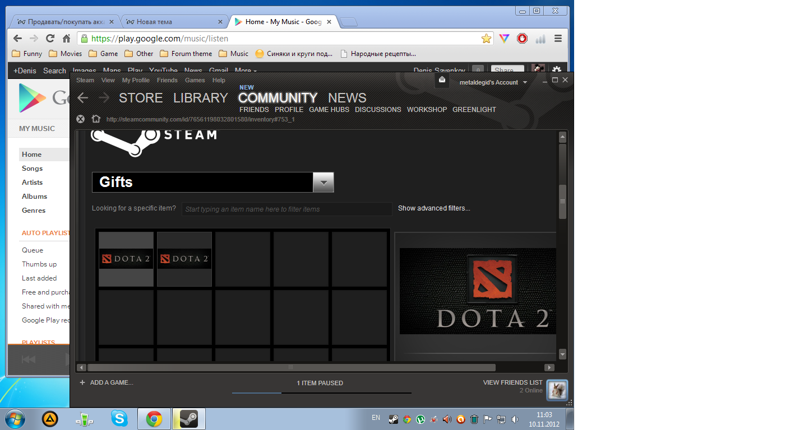
Task: Open Songs in Google Play Music
Action: [x=32, y=169]
